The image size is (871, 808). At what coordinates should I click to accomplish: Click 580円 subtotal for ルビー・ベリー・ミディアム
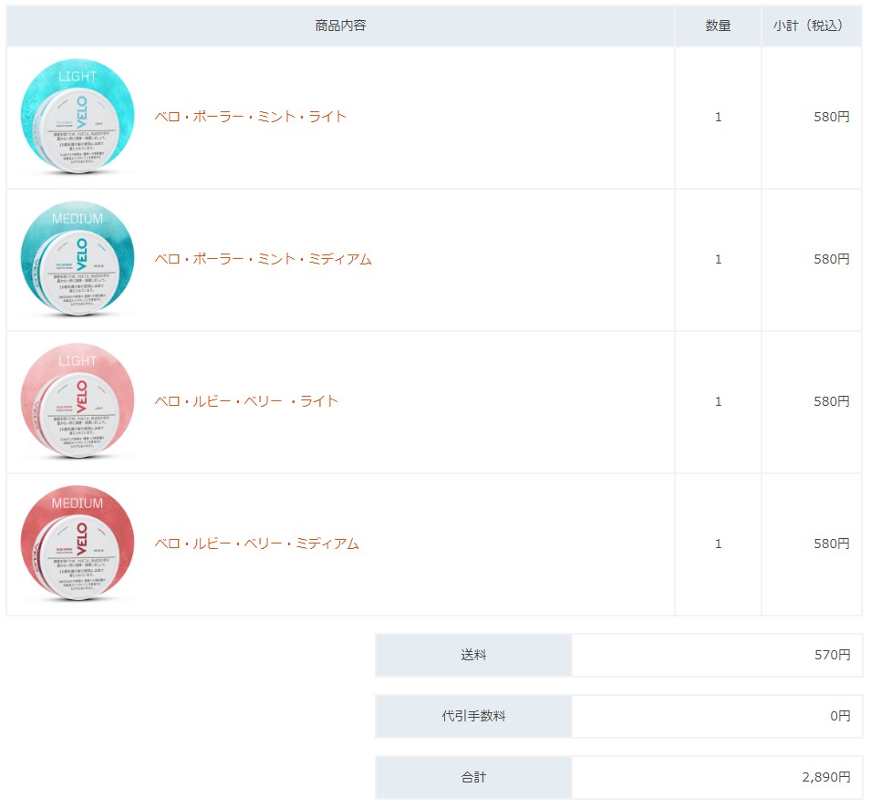(832, 544)
